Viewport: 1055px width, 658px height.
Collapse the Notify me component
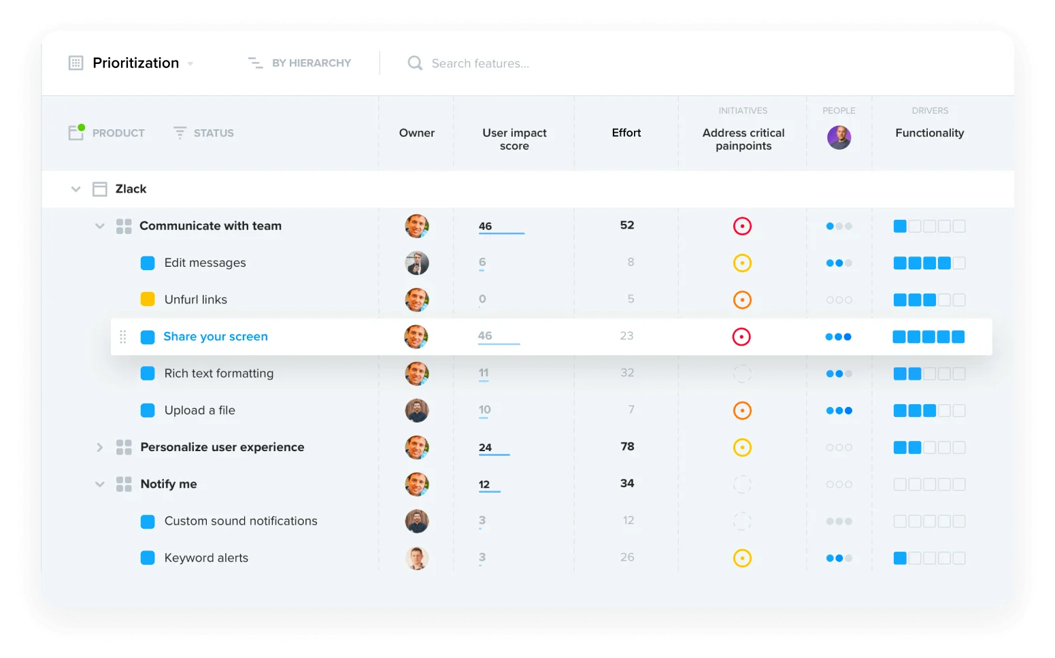tap(100, 484)
